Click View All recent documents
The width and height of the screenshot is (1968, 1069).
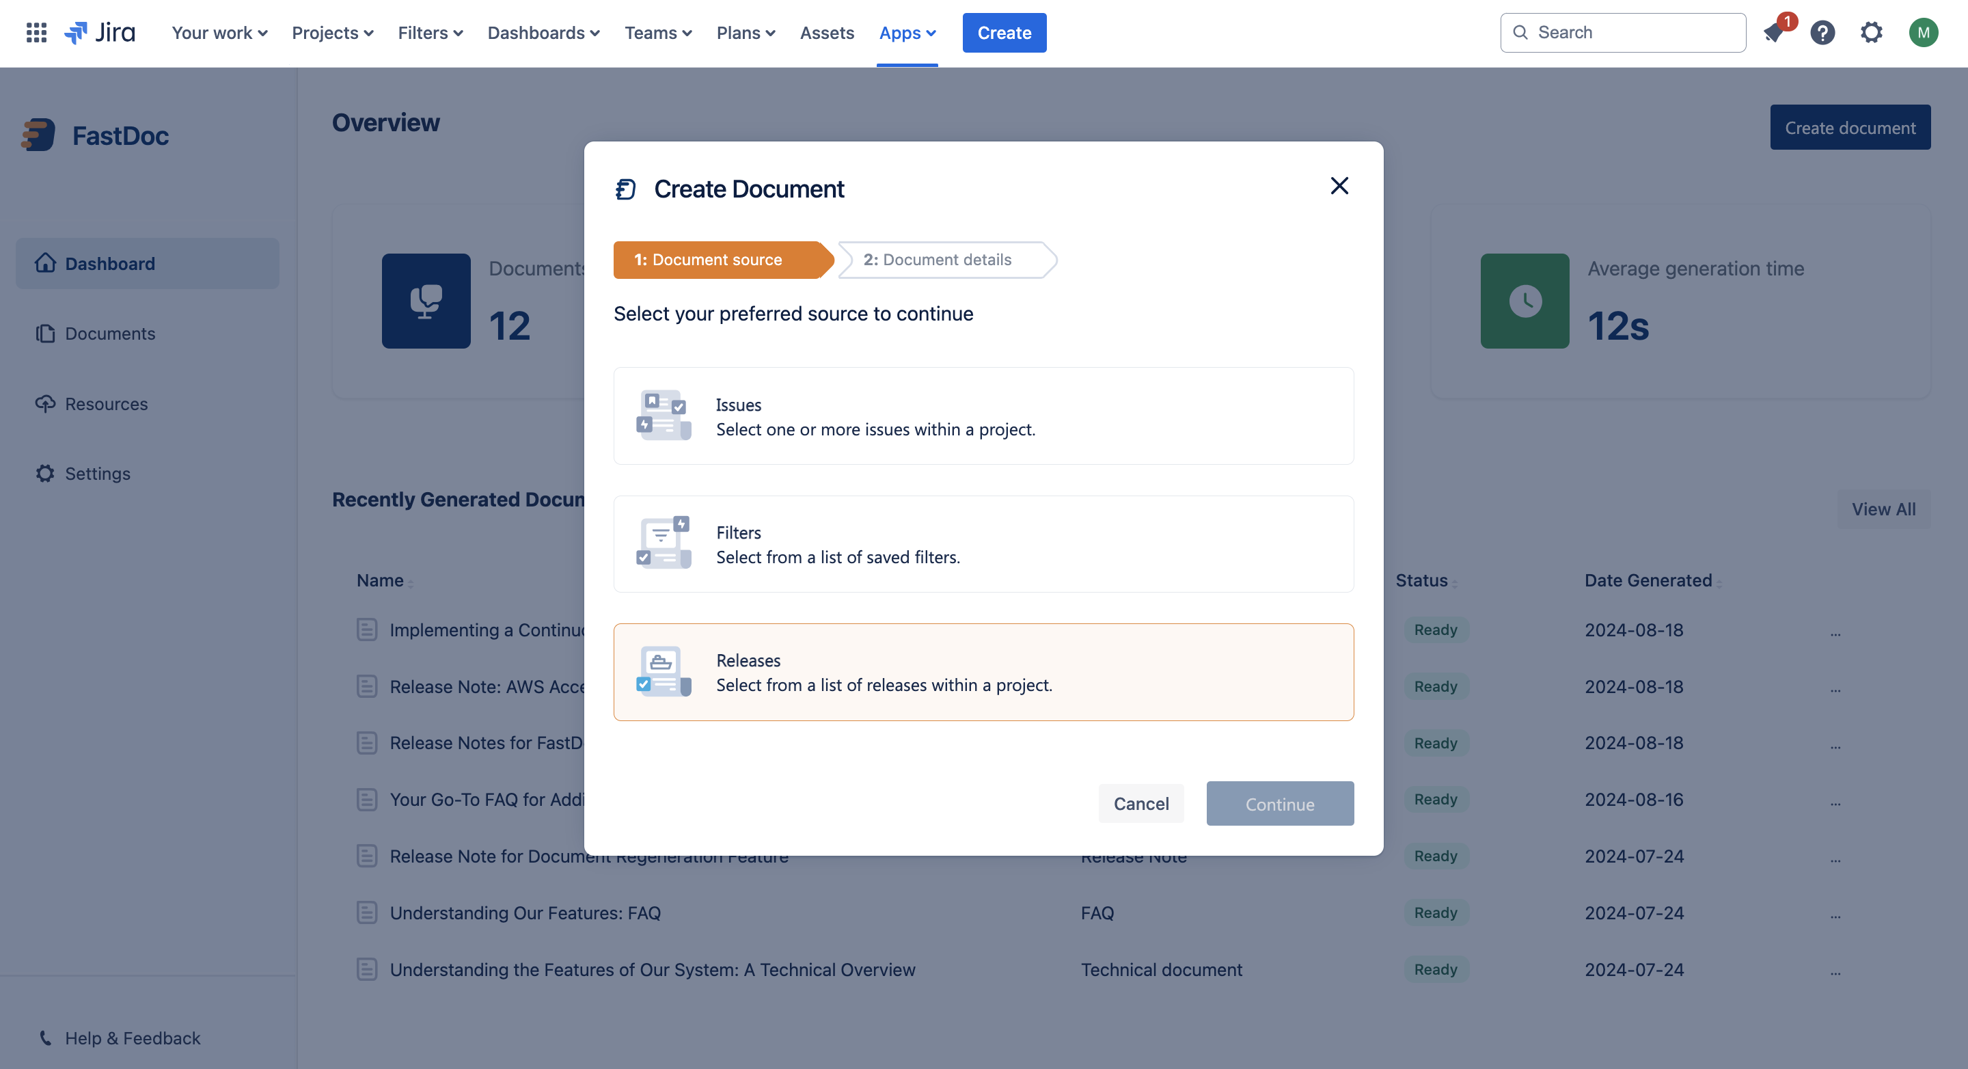pos(1883,509)
